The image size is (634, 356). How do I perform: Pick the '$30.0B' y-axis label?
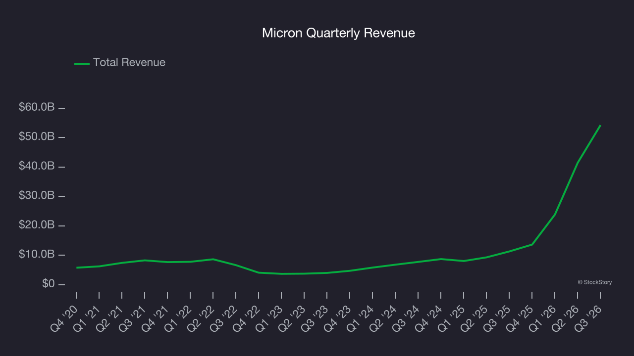(37, 196)
